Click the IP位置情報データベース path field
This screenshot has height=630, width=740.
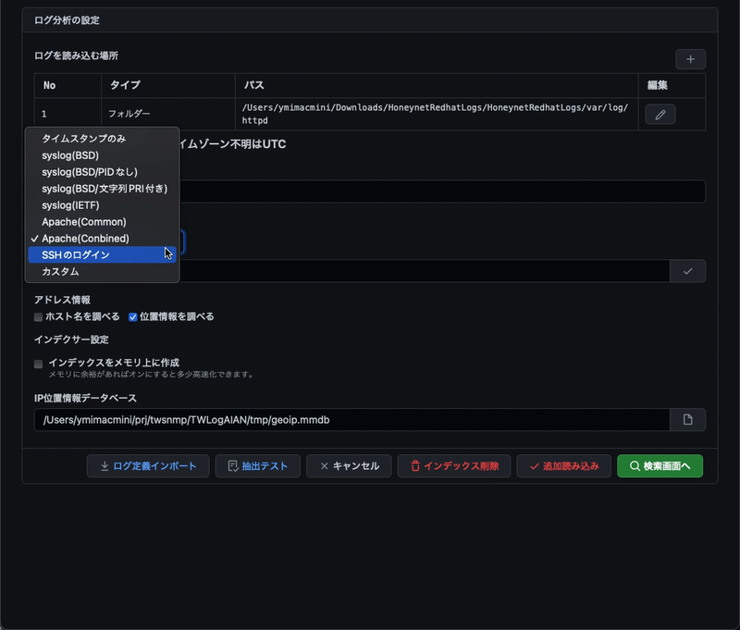pos(351,420)
